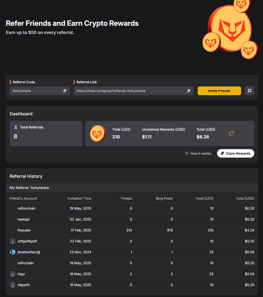Open naetapt in the referral list

click(24, 219)
